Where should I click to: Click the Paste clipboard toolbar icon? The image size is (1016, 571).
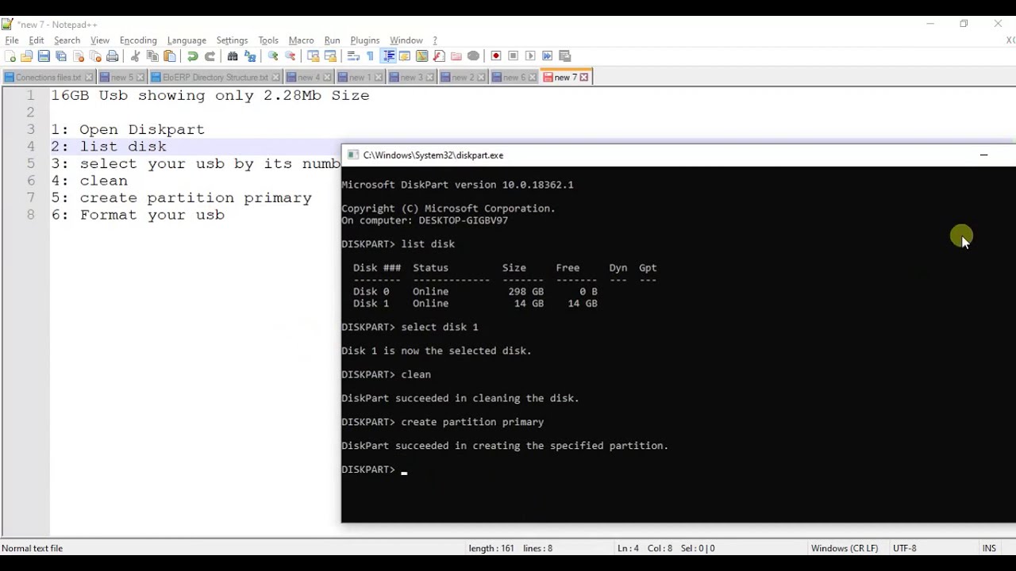point(169,56)
